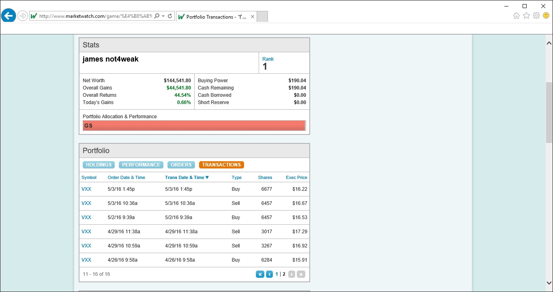Open VXX link in 4/29/16 11:38a row
This screenshot has width=553, height=292.
click(86, 232)
